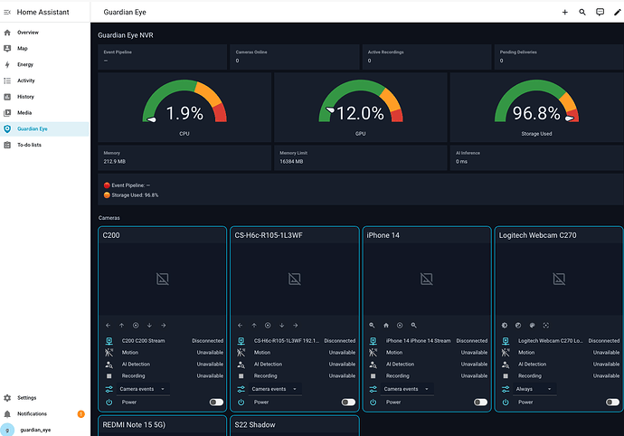The width and height of the screenshot is (624, 436).
Task: Tilt C200 camera down arrow
Action: pyautogui.click(x=149, y=326)
